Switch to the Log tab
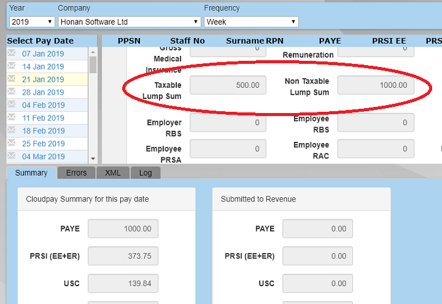The height and width of the screenshot is (304, 442). 145,173
